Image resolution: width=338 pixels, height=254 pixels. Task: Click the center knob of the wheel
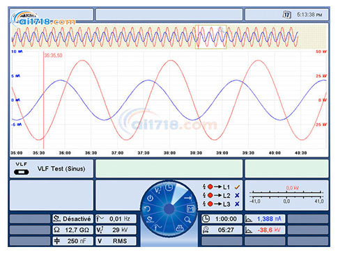[x=169, y=209]
